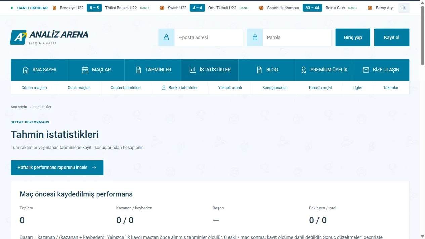Click the document icon in Tahminler

coord(139,70)
